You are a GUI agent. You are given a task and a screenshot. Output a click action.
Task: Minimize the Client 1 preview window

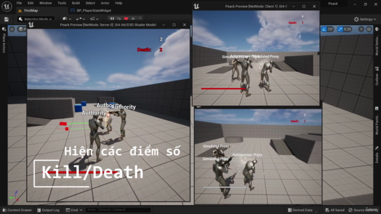coord(293,7)
